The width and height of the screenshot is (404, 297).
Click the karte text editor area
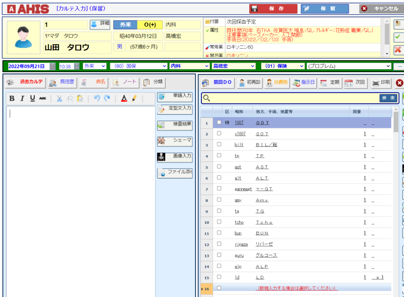80,202
